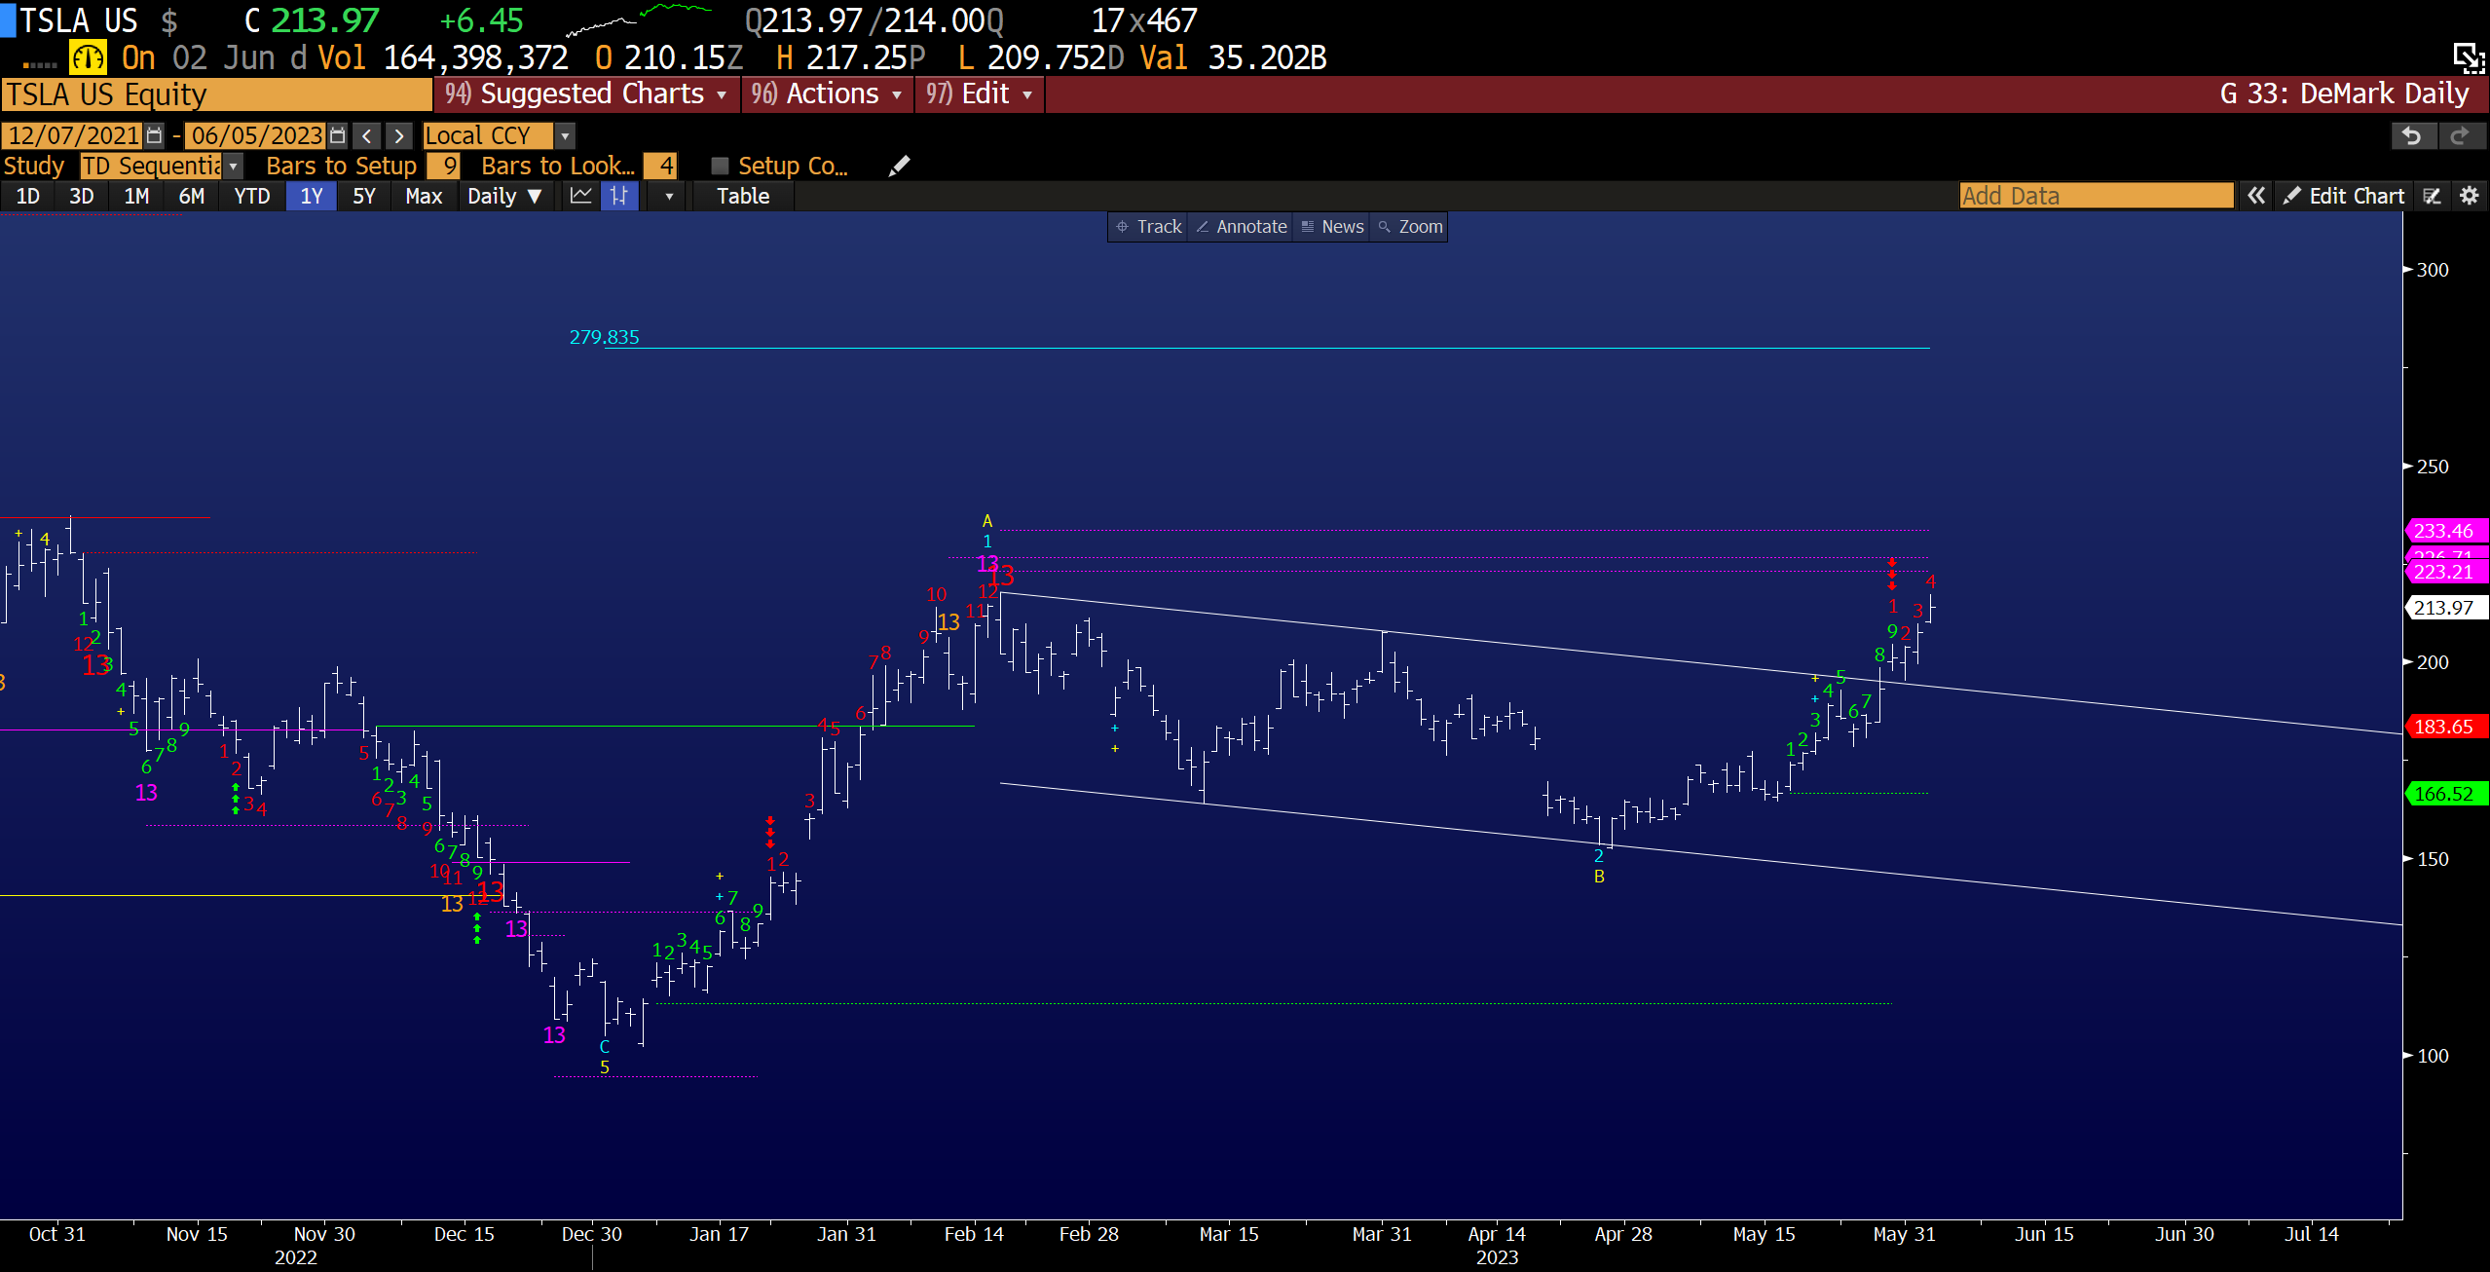
Task: Select 3D time range
Action: (81, 196)
